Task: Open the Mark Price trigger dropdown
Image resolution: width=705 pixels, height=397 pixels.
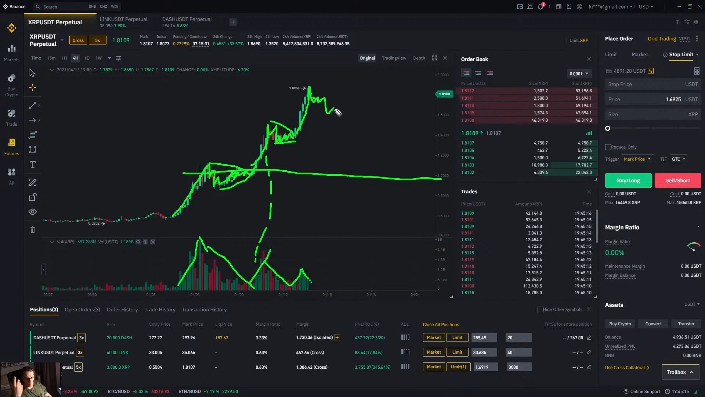Action: pyautogui.click(x=637, y=159)
